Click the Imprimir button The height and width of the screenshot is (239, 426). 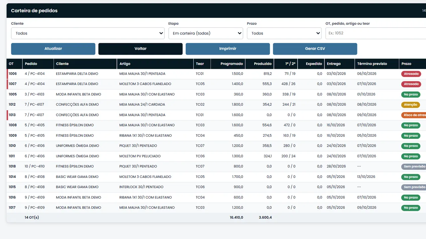click(228, 49)
